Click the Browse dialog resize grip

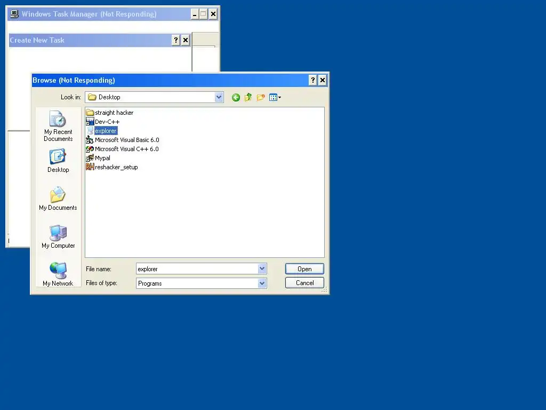pyautogui.click(x=325, y=290)
